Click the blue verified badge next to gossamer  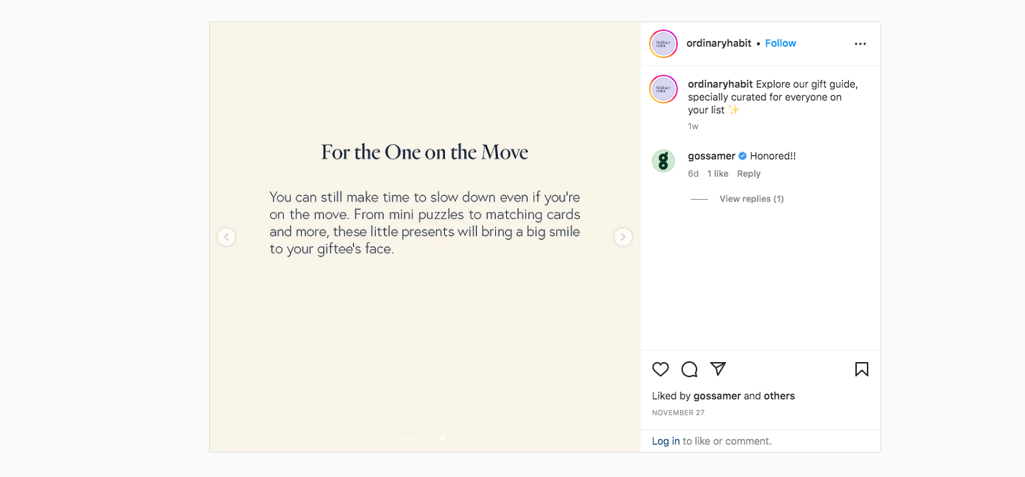click(743, 156)
